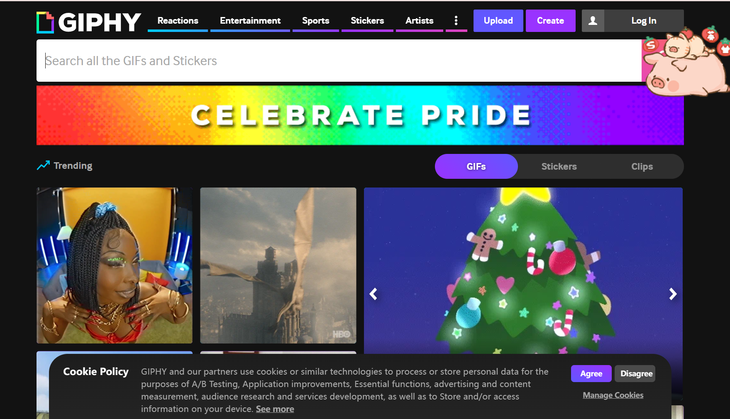Image resolution: width=730 pixels, height=419 pixels.
Task: Switch the trending feed to Stickers
Action: (x=559, y=166)
